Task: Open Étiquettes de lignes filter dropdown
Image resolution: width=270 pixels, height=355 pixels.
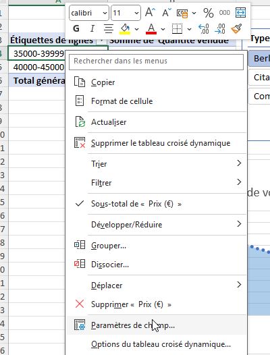Action: coord(101,41)
